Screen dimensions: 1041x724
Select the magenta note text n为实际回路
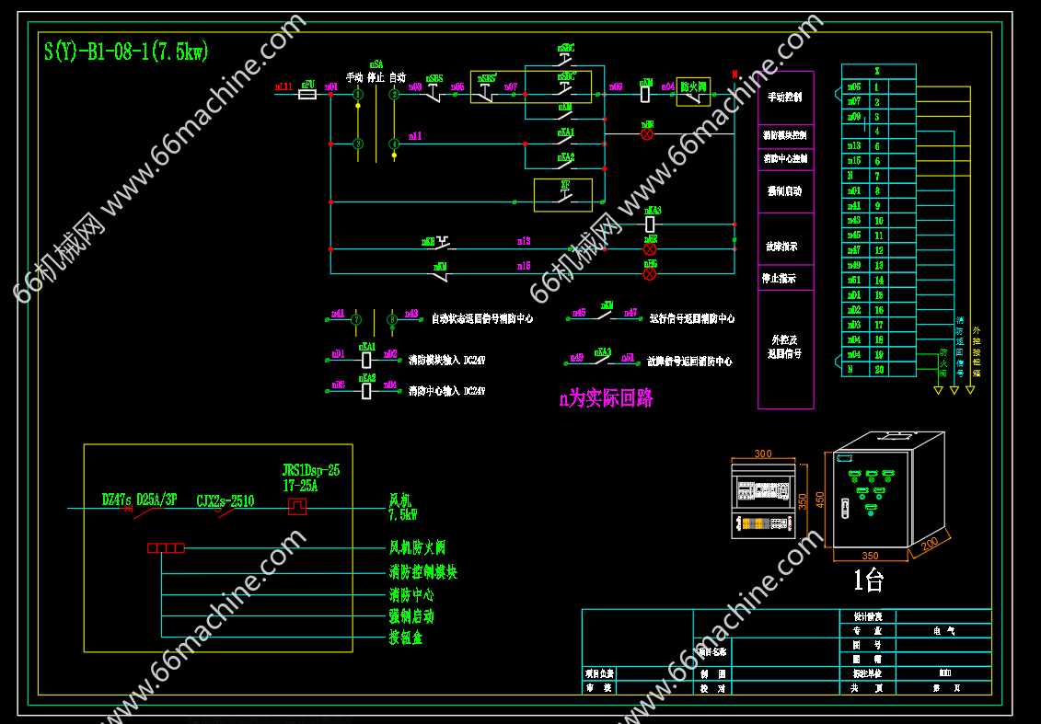pyautogui.click(x=607, y=400)
